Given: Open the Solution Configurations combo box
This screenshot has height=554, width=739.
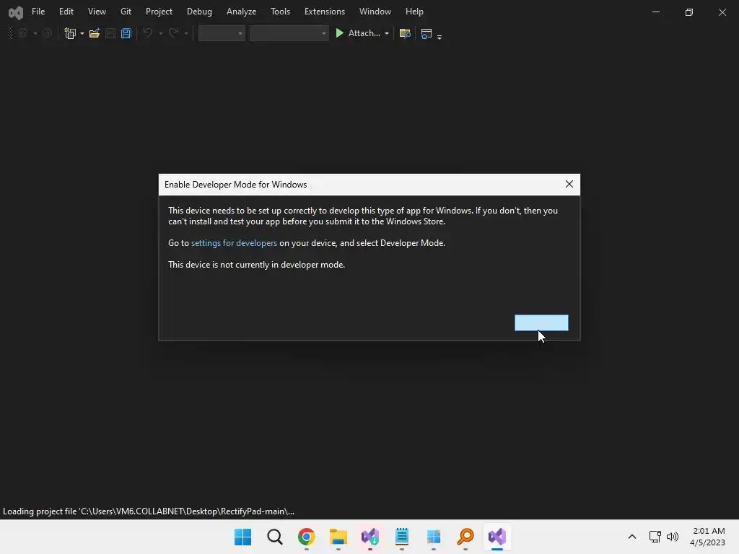Looking at the screenshot, I should pos(222,33).
